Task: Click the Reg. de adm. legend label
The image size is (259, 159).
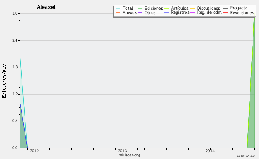Action: click(x=210, y=12)
